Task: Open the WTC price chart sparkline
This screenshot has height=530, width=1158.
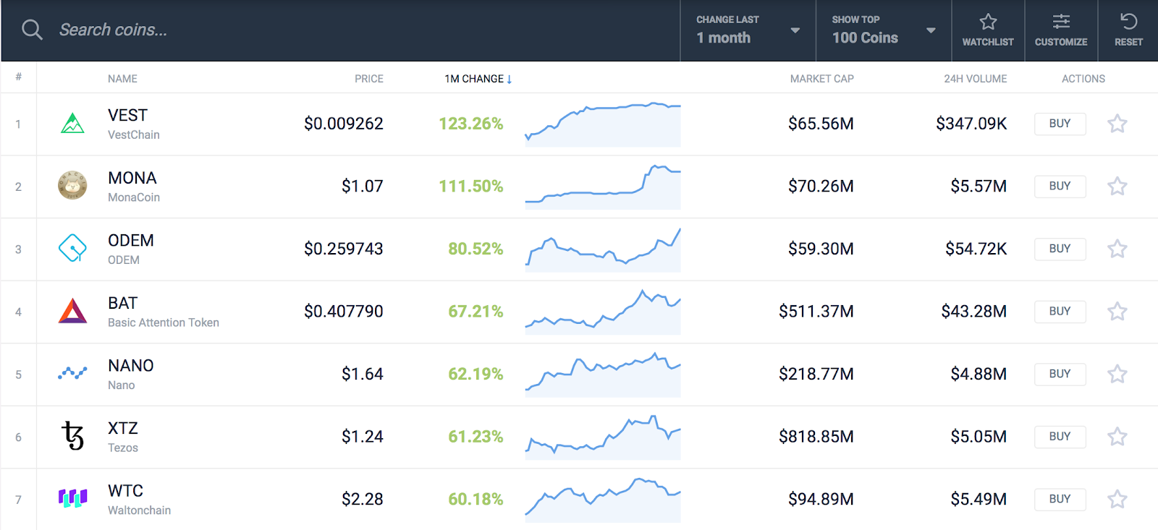Action: pos(603,500)
